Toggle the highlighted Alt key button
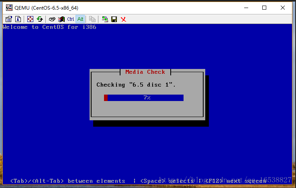 click(80, 19)
